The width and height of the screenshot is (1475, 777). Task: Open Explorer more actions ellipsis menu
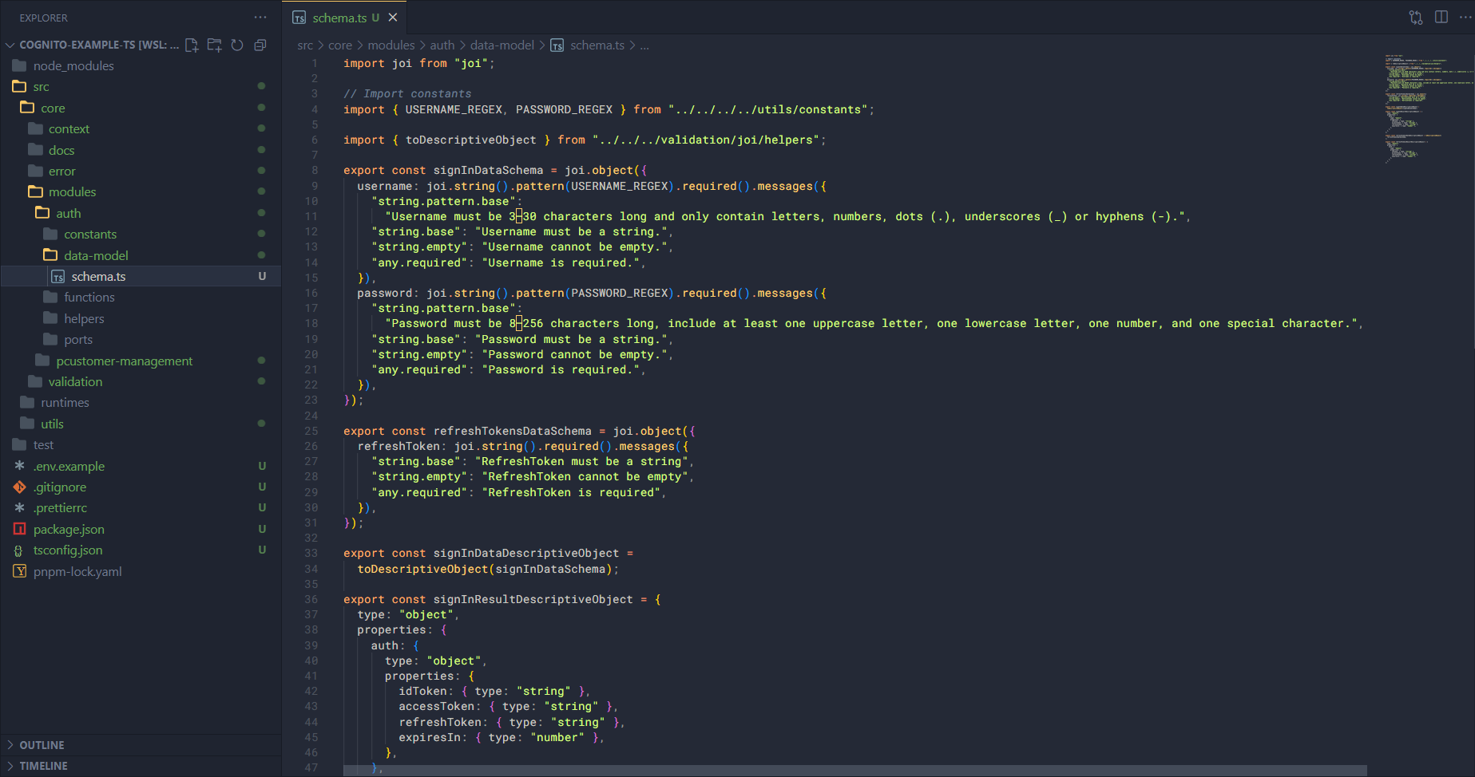[260, 18]
